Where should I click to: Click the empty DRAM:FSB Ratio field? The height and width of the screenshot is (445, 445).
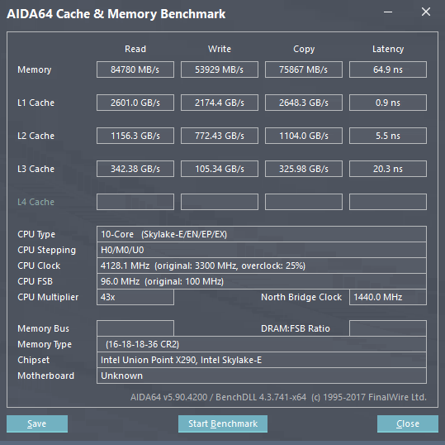pos(388,328)
